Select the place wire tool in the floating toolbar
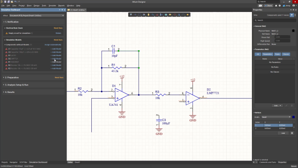The height and width of the screenshot is (168, 298). point(153,15)
